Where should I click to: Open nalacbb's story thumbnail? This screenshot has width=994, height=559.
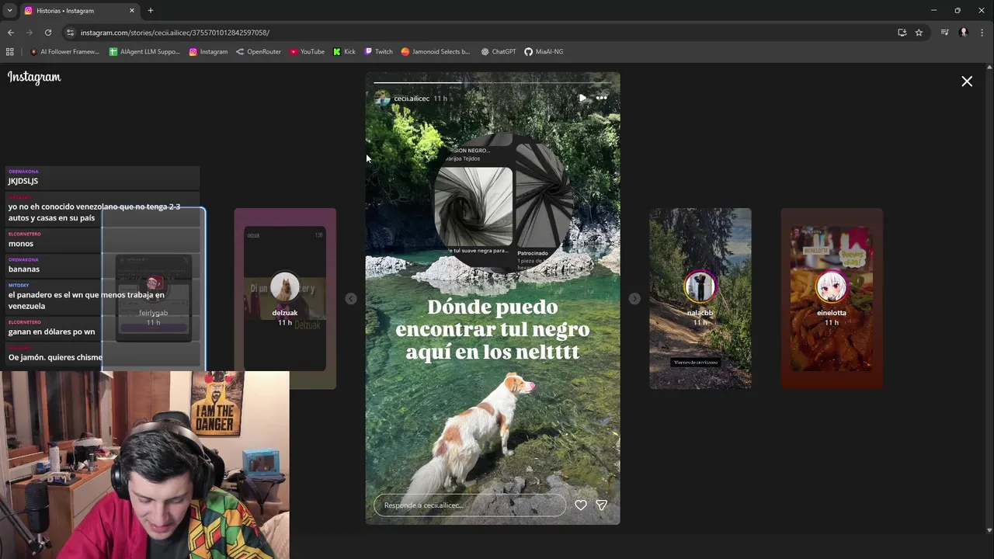700,298
